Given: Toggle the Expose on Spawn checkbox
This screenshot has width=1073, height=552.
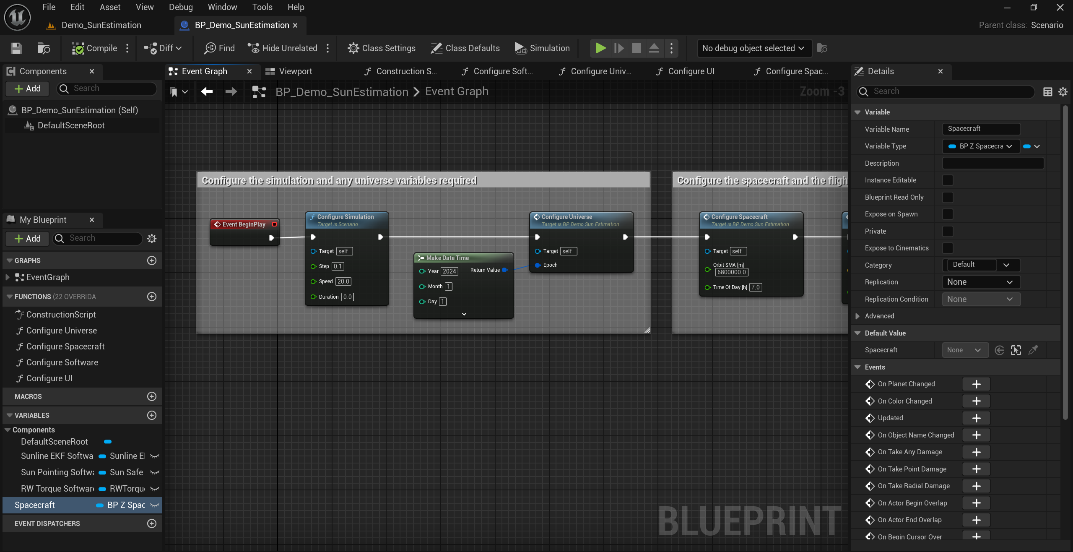Looking at the screenshot, I should 948,214.
